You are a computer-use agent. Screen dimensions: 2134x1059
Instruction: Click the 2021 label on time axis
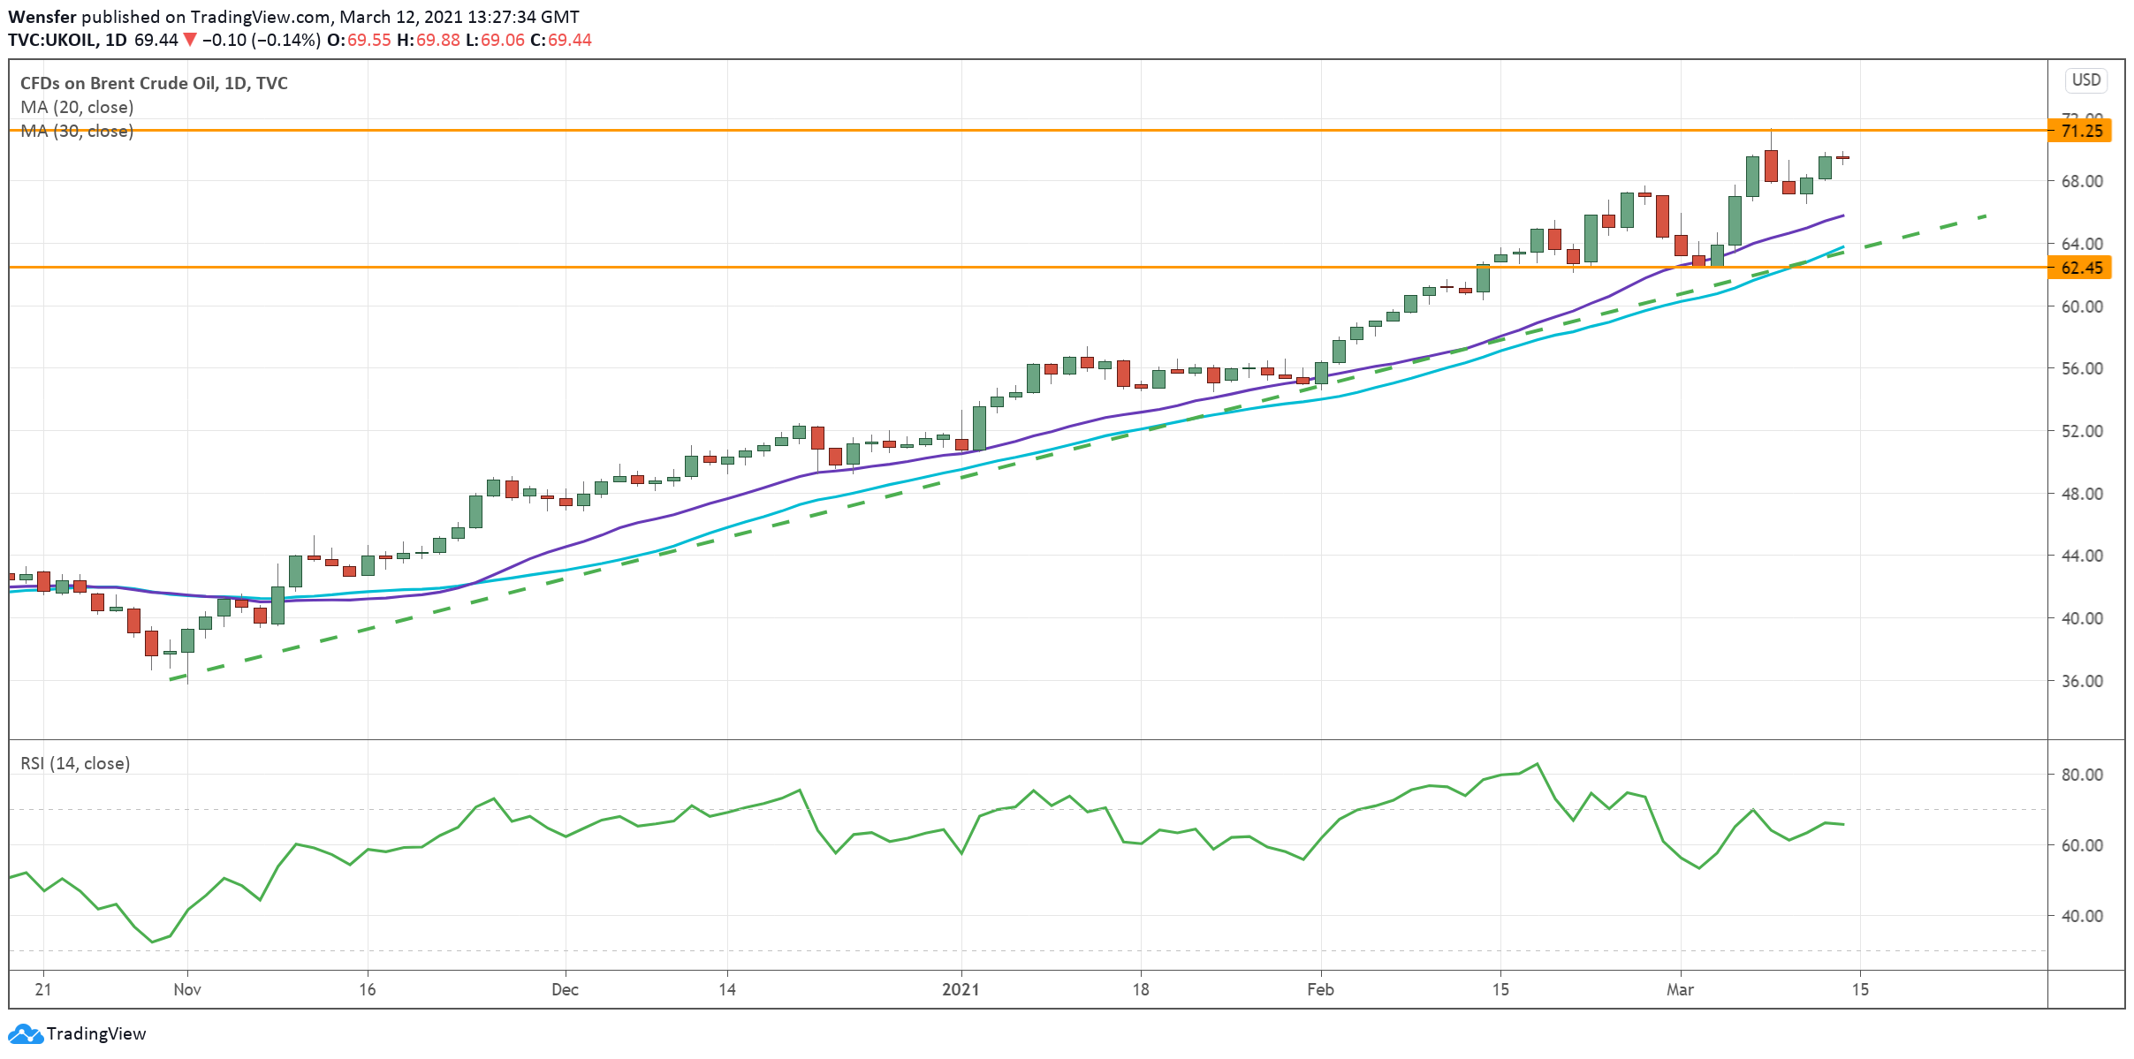coord(961,989)
